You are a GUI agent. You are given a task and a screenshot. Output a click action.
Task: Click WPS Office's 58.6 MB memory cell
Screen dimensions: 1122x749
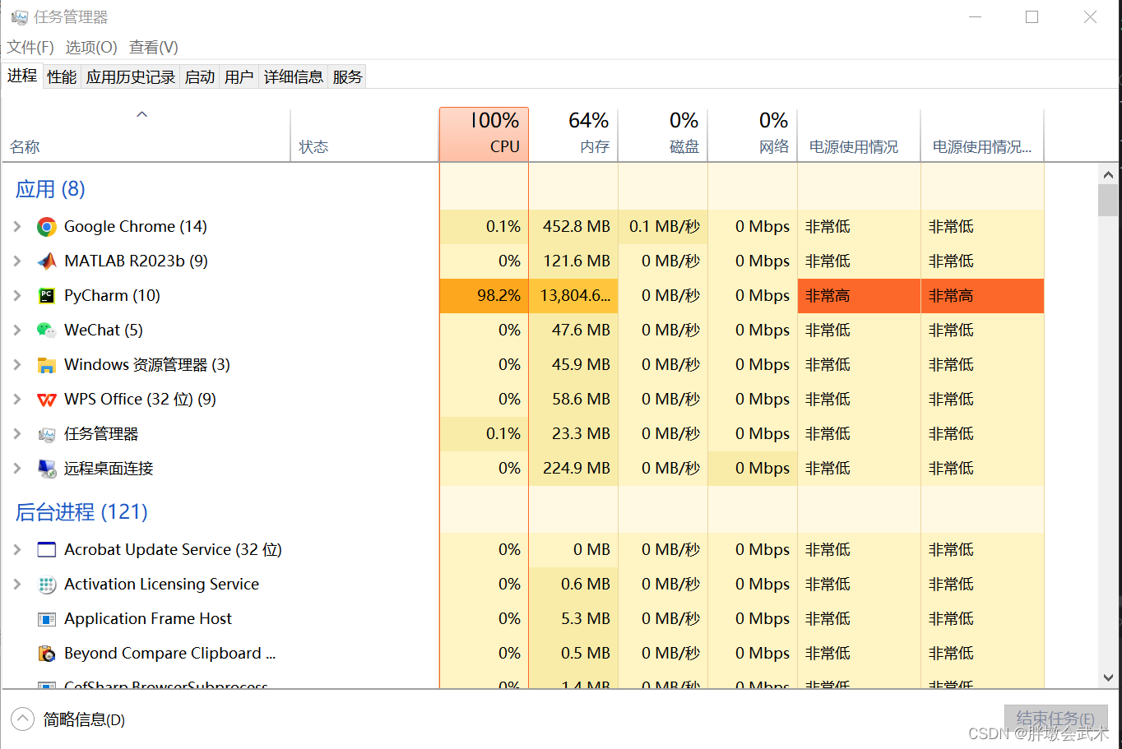573,400
